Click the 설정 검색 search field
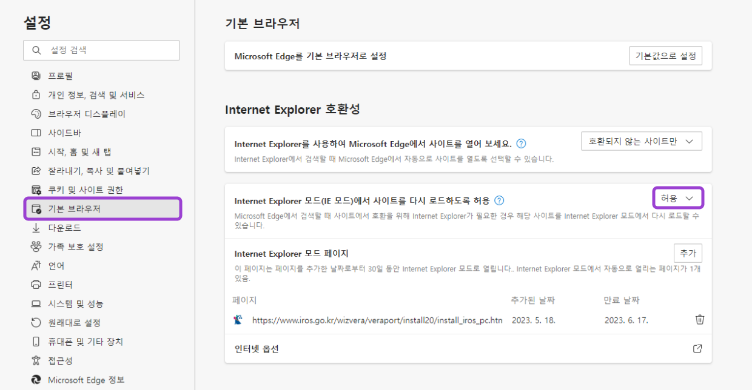 point(101,50)
